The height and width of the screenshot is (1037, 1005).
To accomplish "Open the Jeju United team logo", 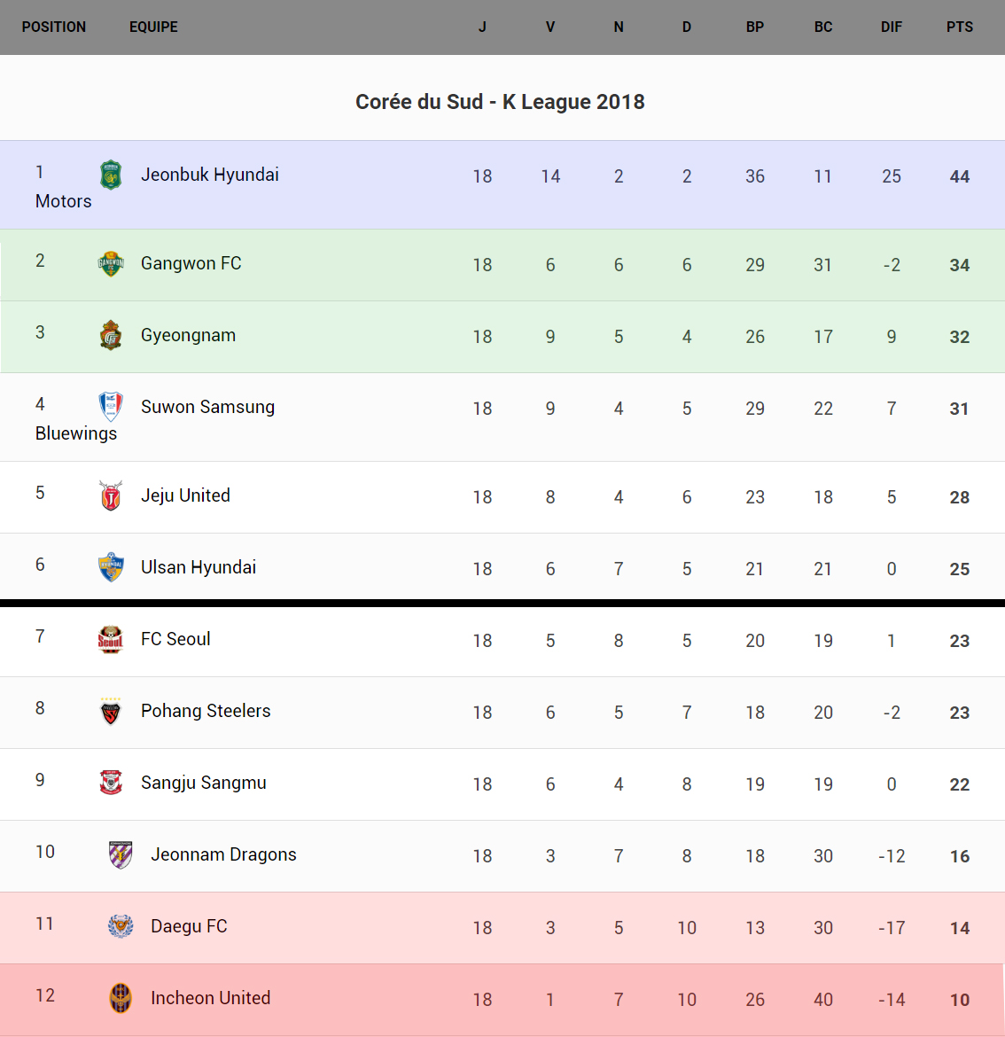I will (111, 495).
